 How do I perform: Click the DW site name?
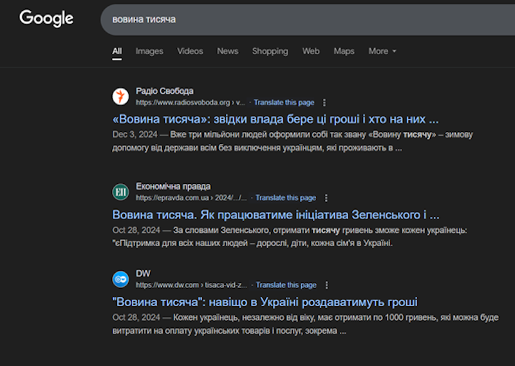point(143,273)
